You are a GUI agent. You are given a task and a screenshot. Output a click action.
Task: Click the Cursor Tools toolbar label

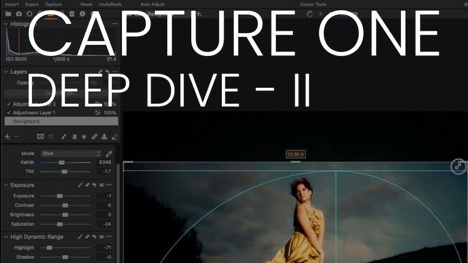[x=313, y=4]
